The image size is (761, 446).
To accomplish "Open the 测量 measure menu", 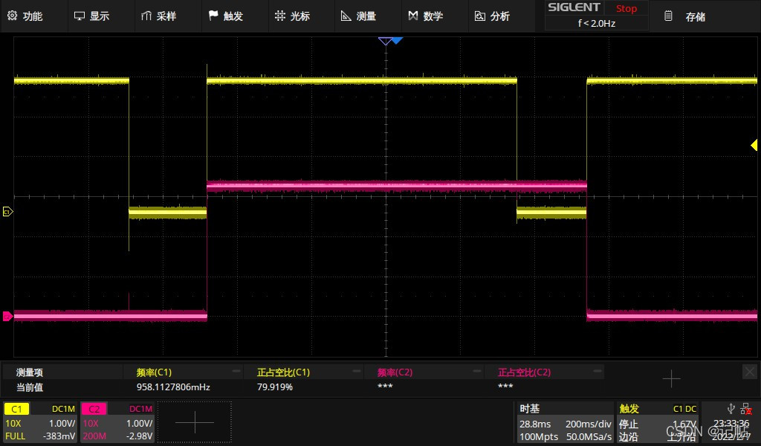I will point(359,16).
